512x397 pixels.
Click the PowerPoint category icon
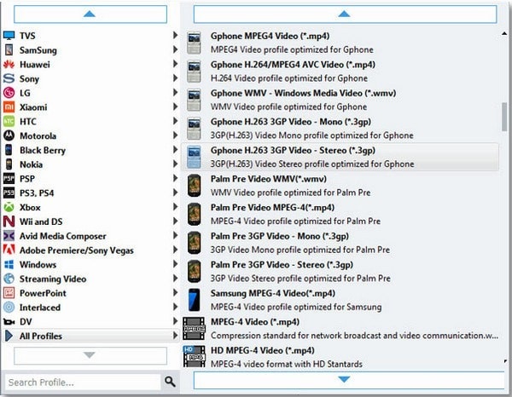(9, 293)
